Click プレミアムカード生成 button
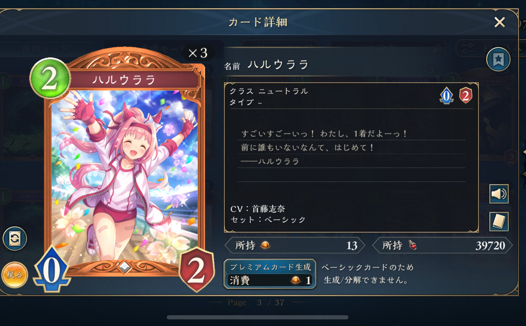 tap(270, 274)
